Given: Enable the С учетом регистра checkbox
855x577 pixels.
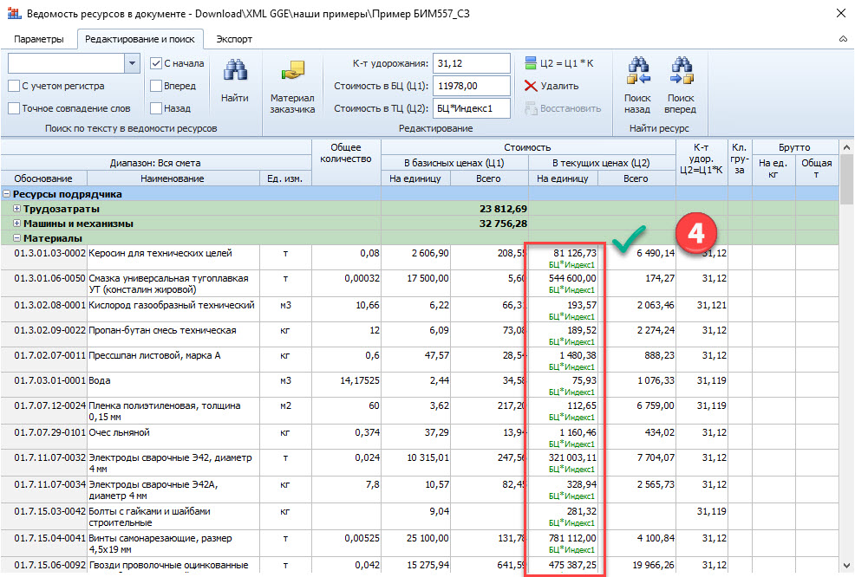Looking at the screenshot, I should (x=14, y=86).
